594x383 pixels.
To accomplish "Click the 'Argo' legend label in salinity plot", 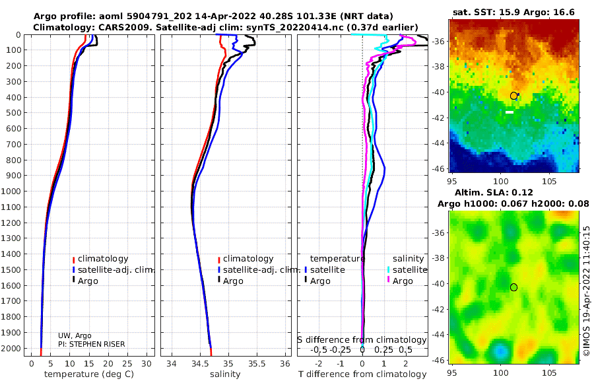I will click(233, 281).
